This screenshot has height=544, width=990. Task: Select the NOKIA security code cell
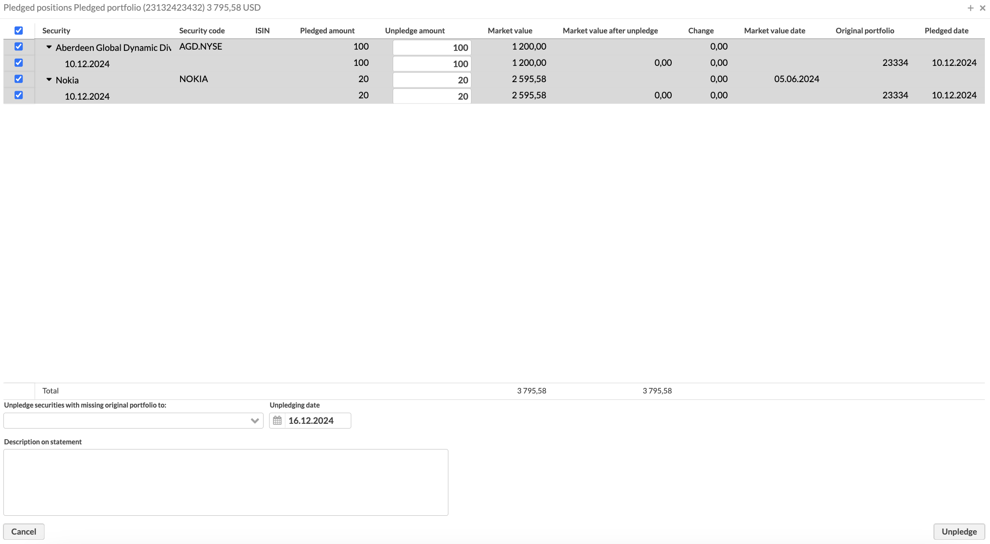click(193, 79)
